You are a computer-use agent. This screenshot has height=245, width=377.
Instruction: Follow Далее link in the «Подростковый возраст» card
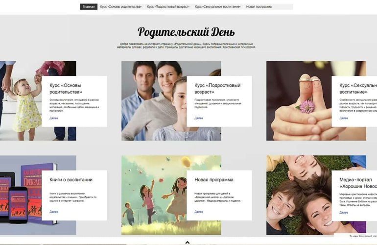198,118
